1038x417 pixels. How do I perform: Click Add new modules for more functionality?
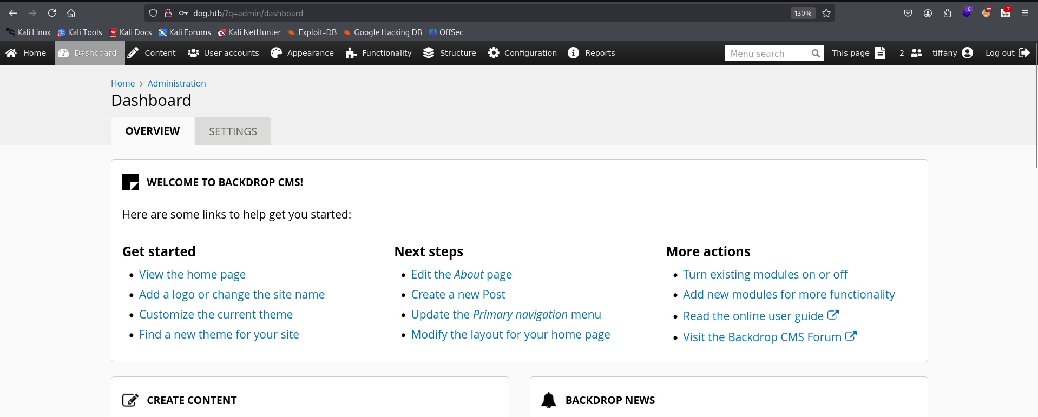click(x=789, y=294)
